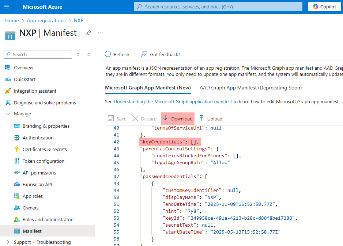Refresh the app manifest
The width and height of the screenshot is (343, 246).
(117, 54)
